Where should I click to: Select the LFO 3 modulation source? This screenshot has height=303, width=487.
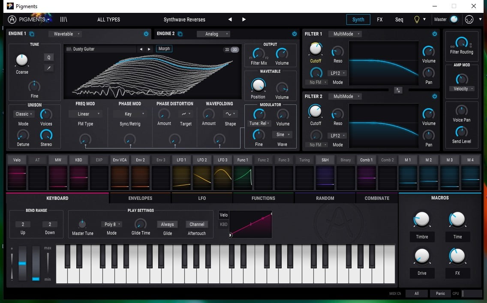pos(222,160)
